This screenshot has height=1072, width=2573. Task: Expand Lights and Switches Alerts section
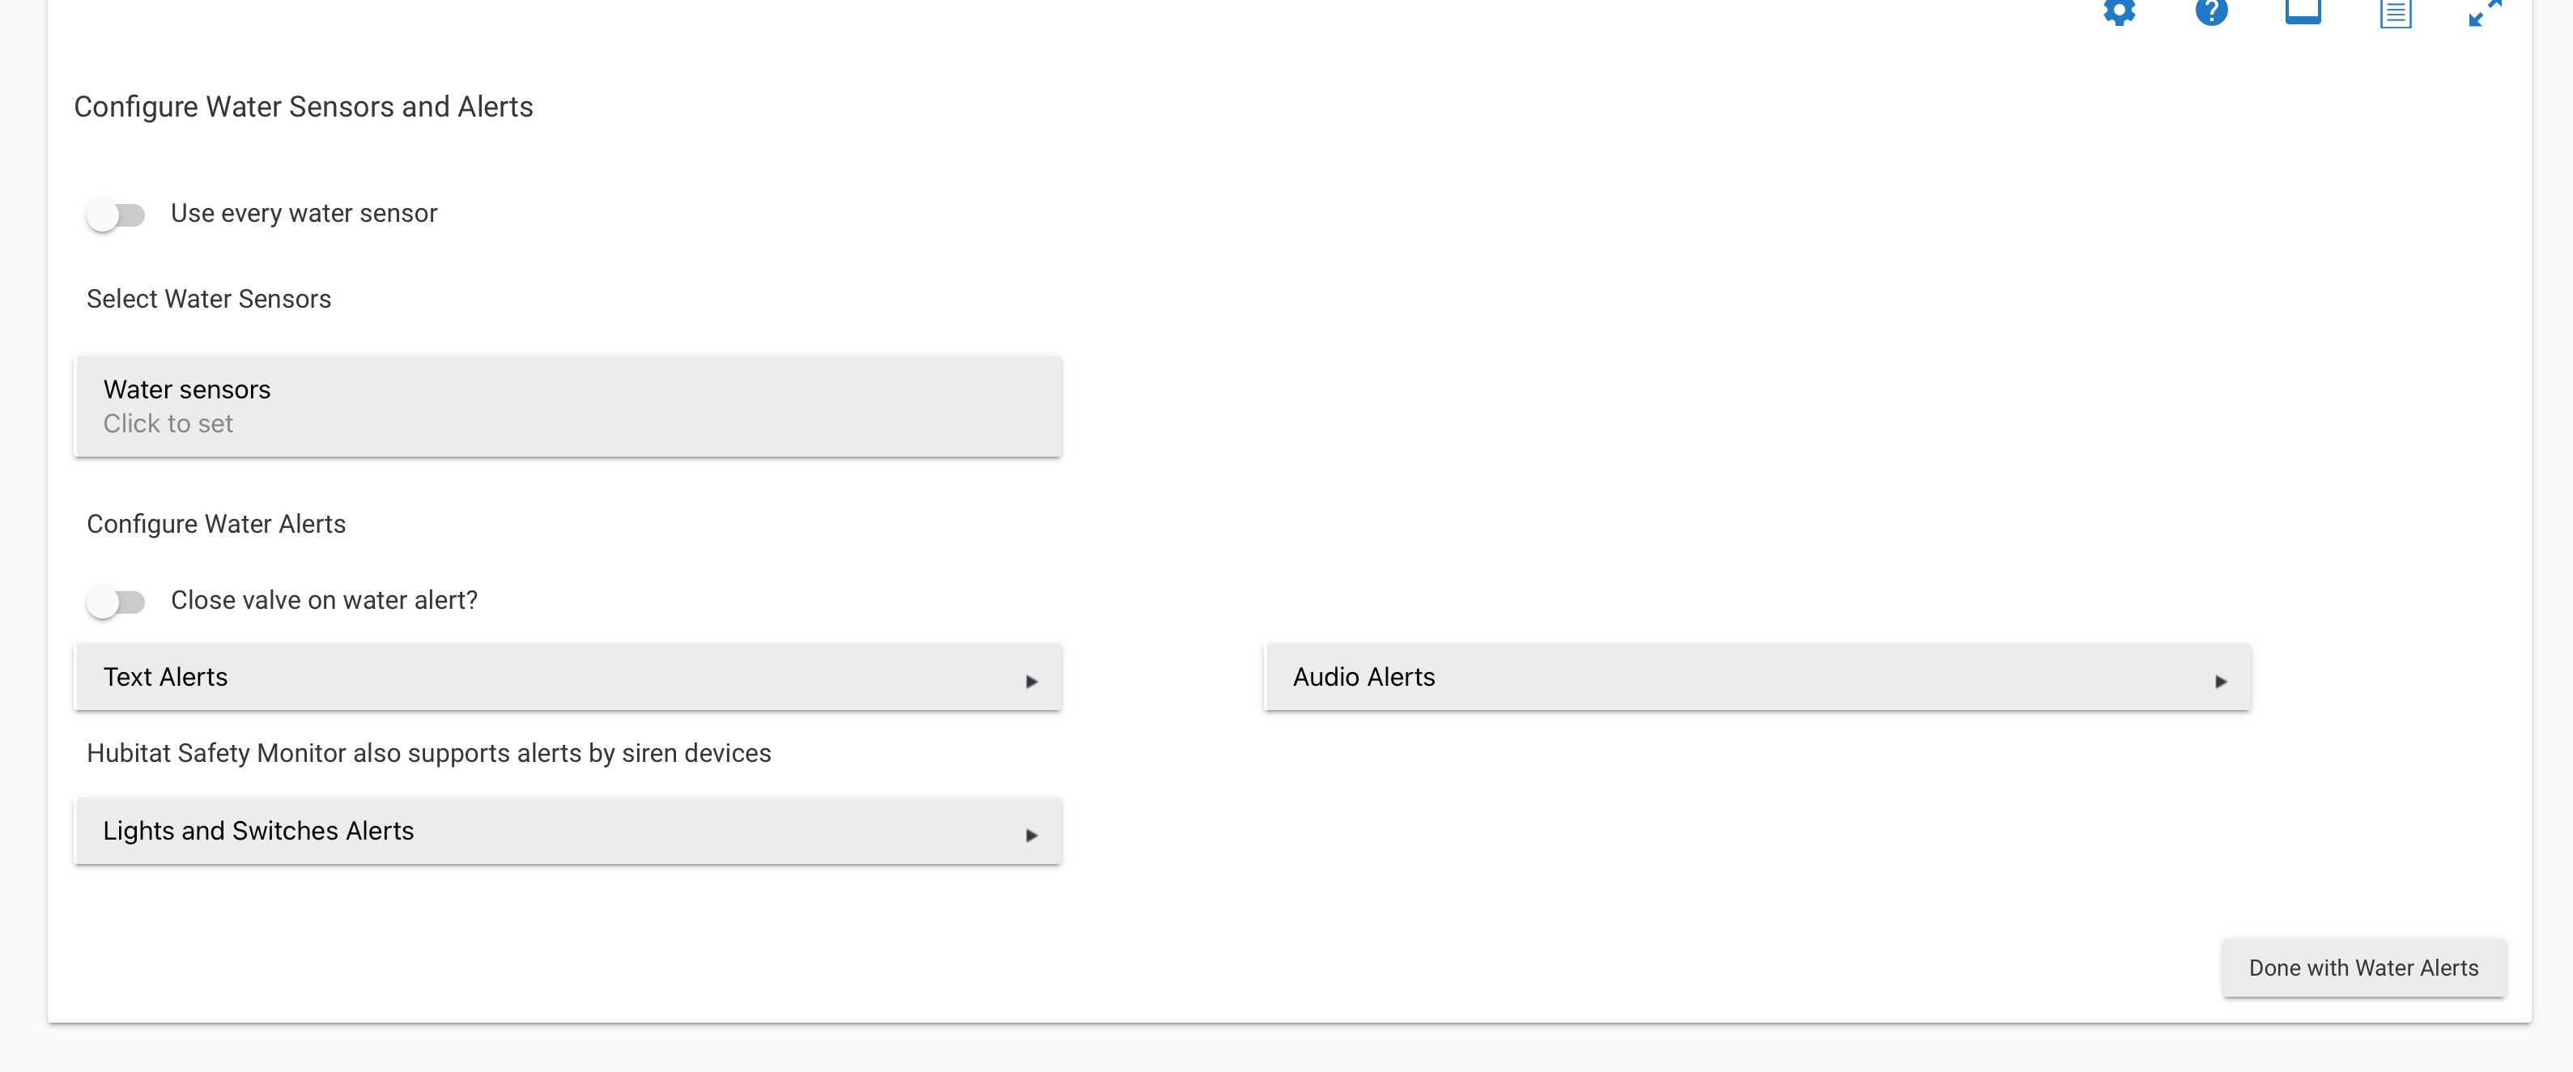coord(568,832)
